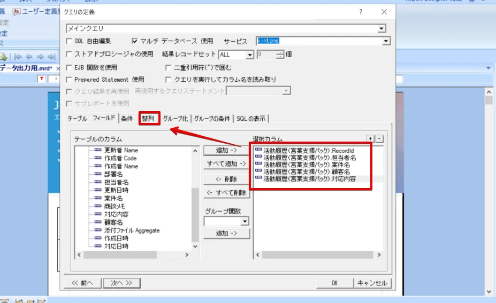The height and width of the screenshot is (303, 496).
Task: Open the グループ関数 dropdown
Action: pyautogui.click(x=245, y=221)
